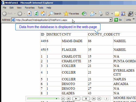
Task: Click the Play button
Action: point(76,98)
